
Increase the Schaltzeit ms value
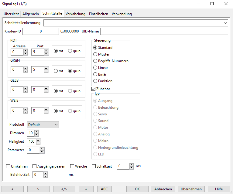[x=132, y=165]
